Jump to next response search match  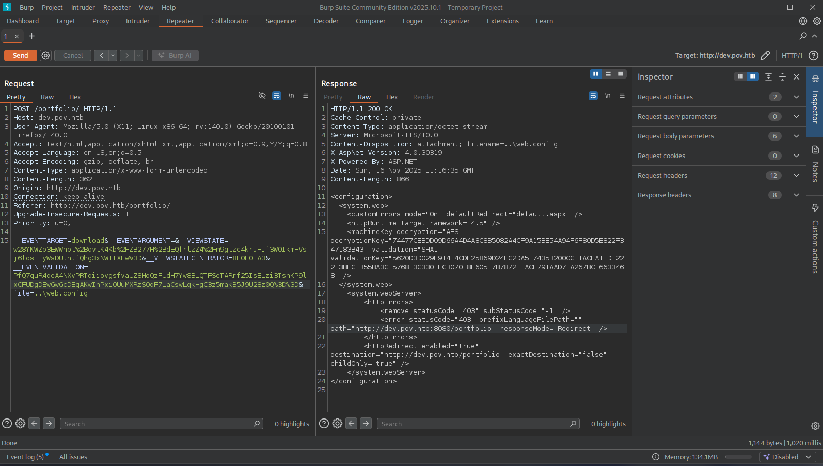click(366, 424)
